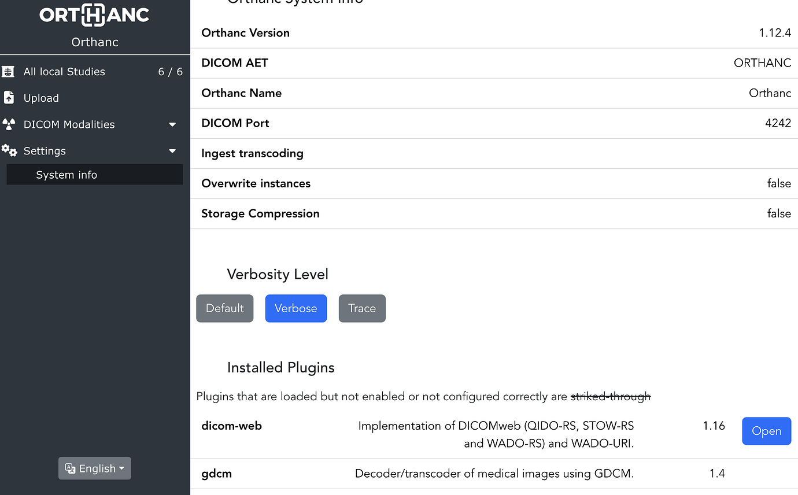Click the translation icon on the English button
798x495 pixels.
click(70, 468)
